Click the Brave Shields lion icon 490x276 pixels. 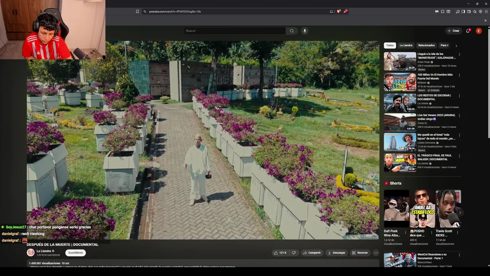tap(338, 11)
